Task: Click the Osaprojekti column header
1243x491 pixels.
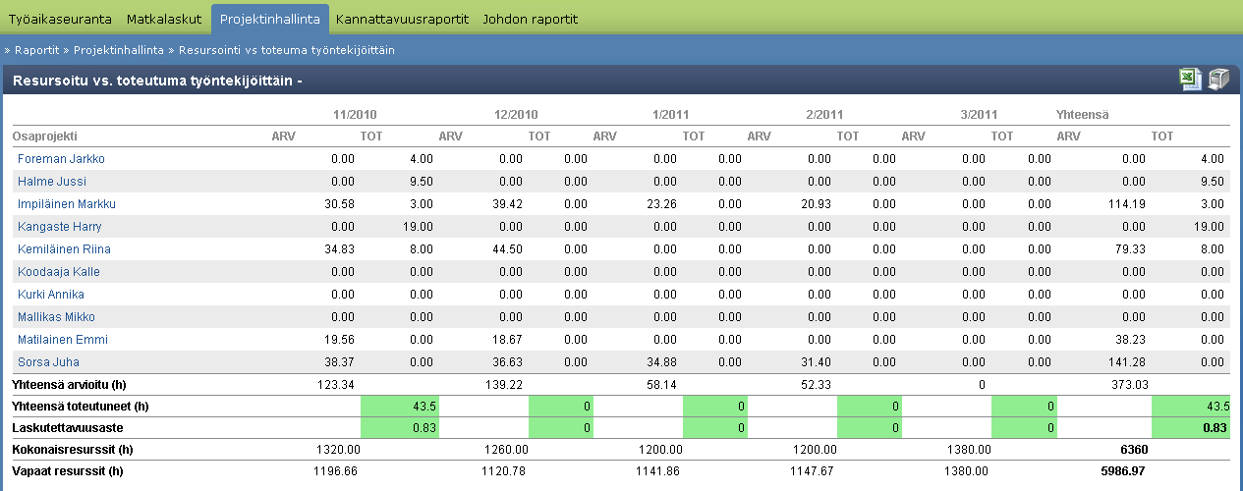Action: 44,136
